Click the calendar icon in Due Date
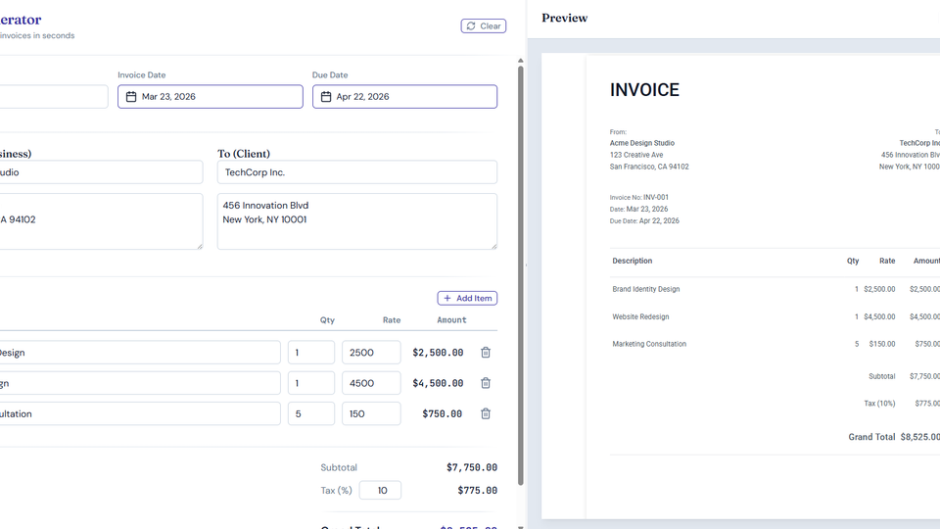The height and width of the screenshot is (529, 940). [x=326, y=97]
